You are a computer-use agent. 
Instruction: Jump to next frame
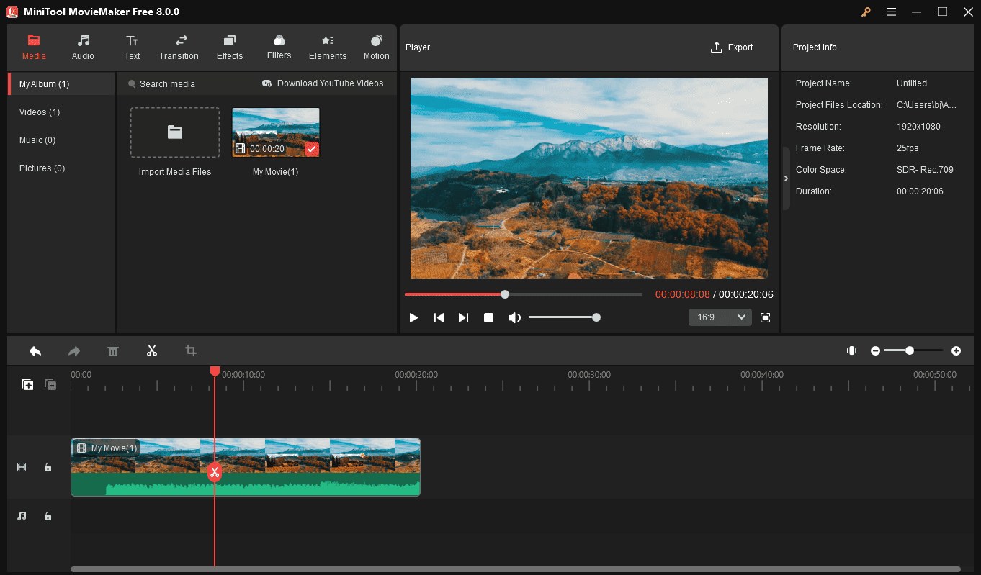pos(463,317)
